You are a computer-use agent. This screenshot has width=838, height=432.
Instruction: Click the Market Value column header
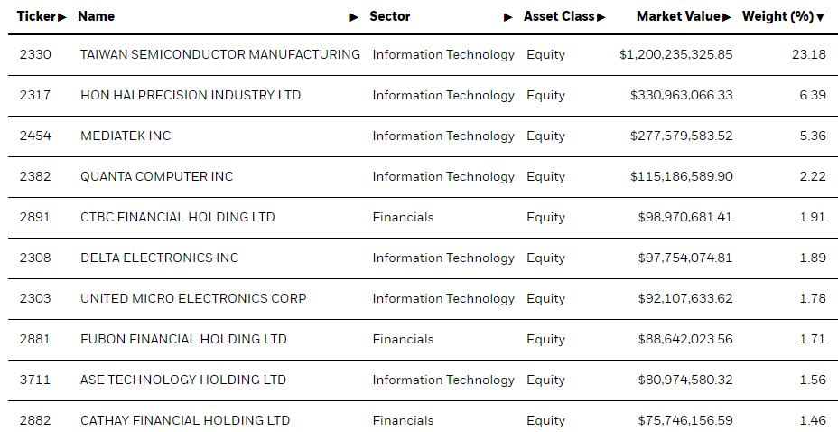[679, 16]
